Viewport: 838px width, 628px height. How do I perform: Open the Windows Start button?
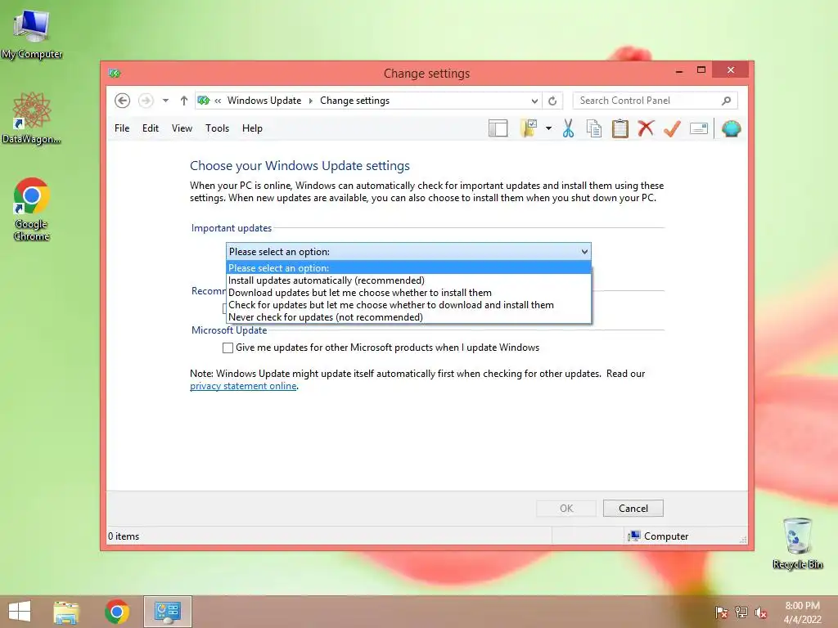click(x=20, y=612)
